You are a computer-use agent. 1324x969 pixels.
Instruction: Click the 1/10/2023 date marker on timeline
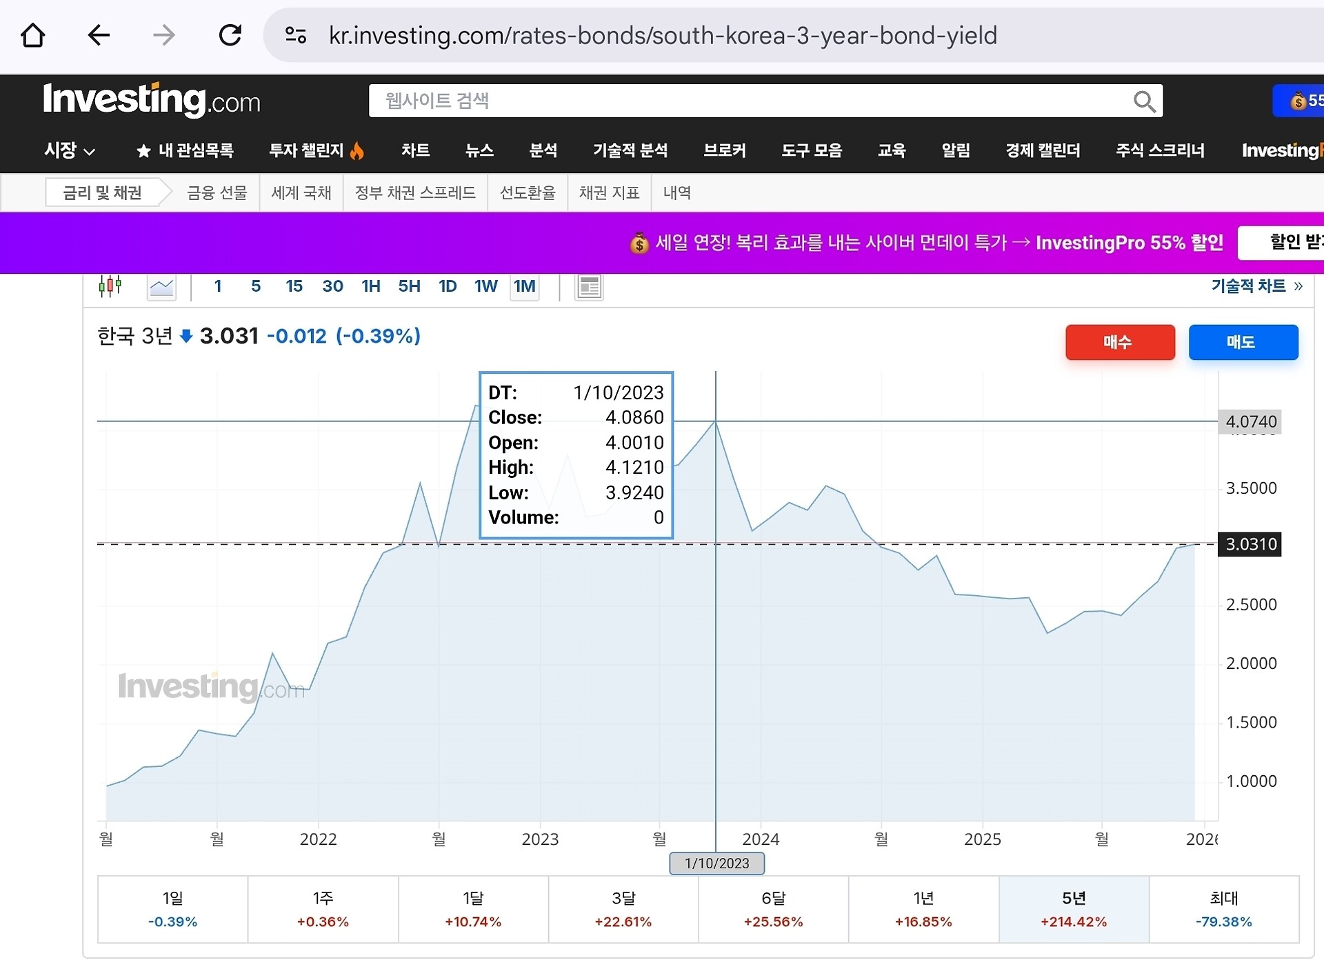click(x=716, y=863)
